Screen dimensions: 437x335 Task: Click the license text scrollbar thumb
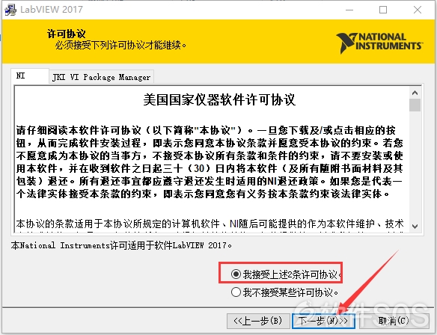pos(415,105)
